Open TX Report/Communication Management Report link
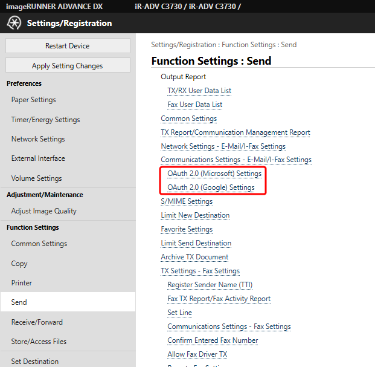This screenshot has width=375, height=367. click(236, 132)
